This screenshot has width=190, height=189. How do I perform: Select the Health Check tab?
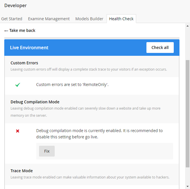tap(121, 19)
